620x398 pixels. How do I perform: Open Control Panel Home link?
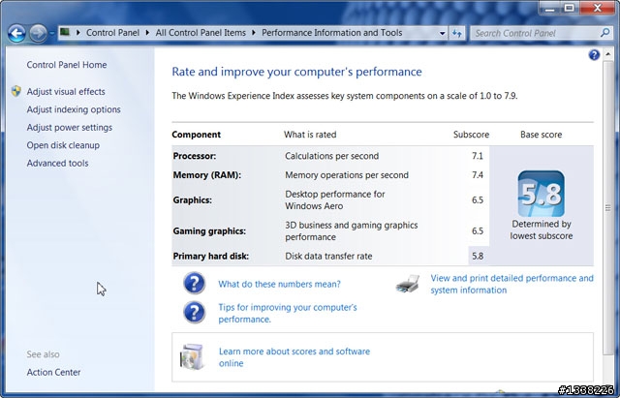coord(67,65)
